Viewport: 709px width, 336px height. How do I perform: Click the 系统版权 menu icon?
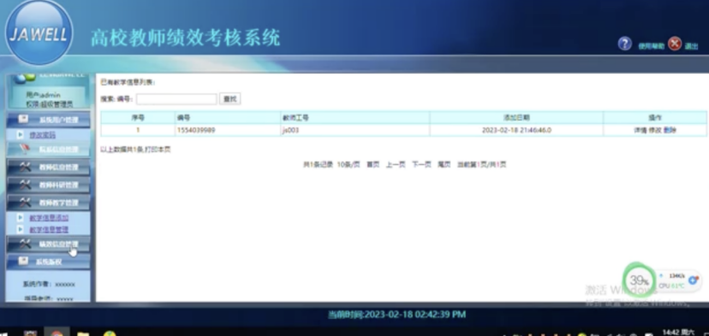[x=23, y=261]
